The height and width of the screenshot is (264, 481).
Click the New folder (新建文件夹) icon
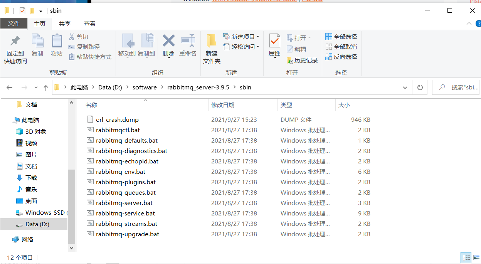[211, 41]
